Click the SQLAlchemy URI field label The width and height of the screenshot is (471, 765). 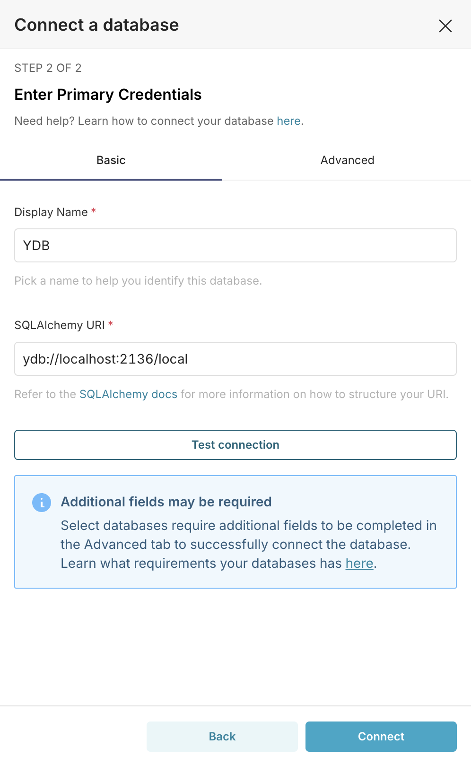pos(60,325)
